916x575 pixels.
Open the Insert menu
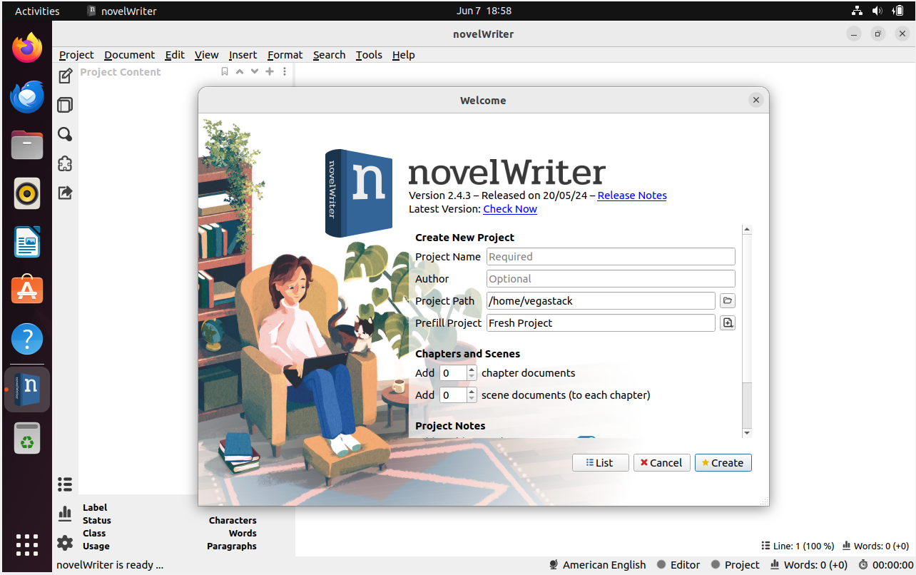(243, 55)
